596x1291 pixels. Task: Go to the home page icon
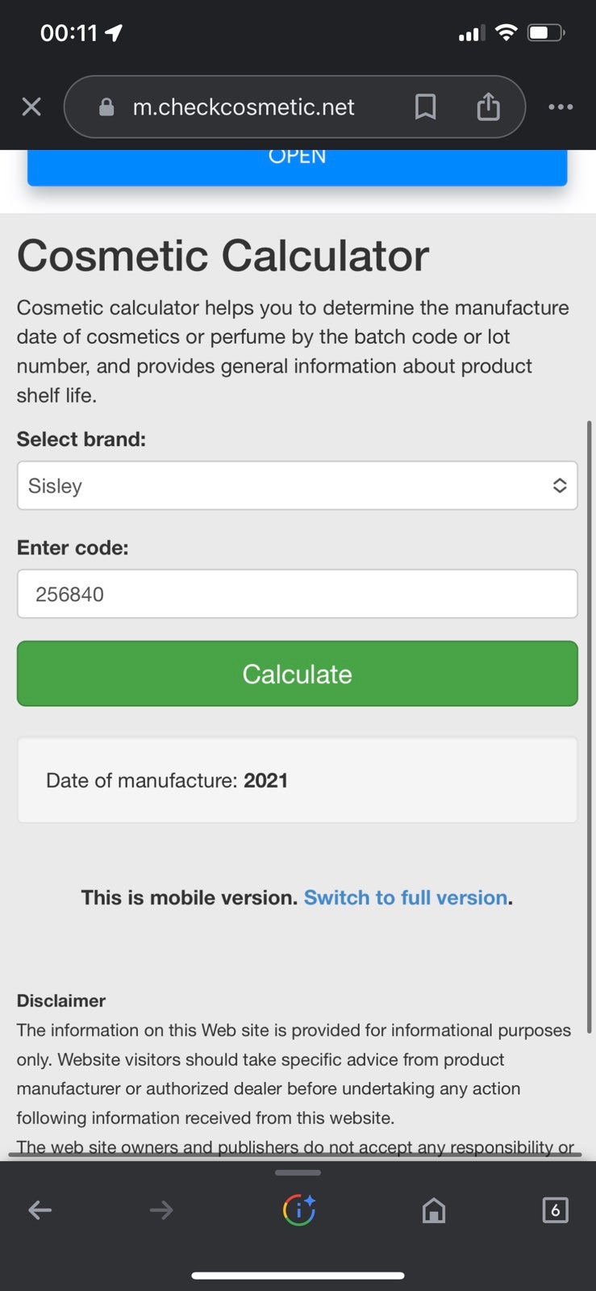point(434,1210)
